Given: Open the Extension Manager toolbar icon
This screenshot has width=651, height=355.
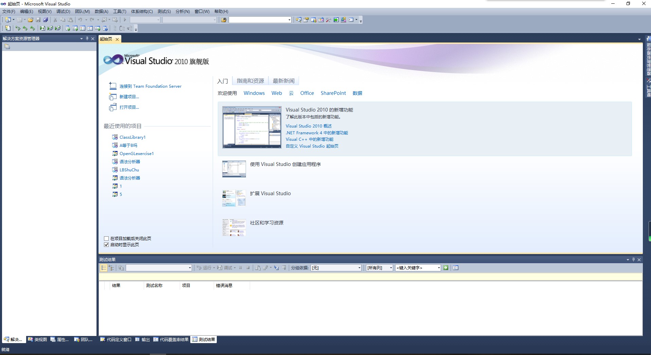Looking at the screenshot, I should [344, 20].
